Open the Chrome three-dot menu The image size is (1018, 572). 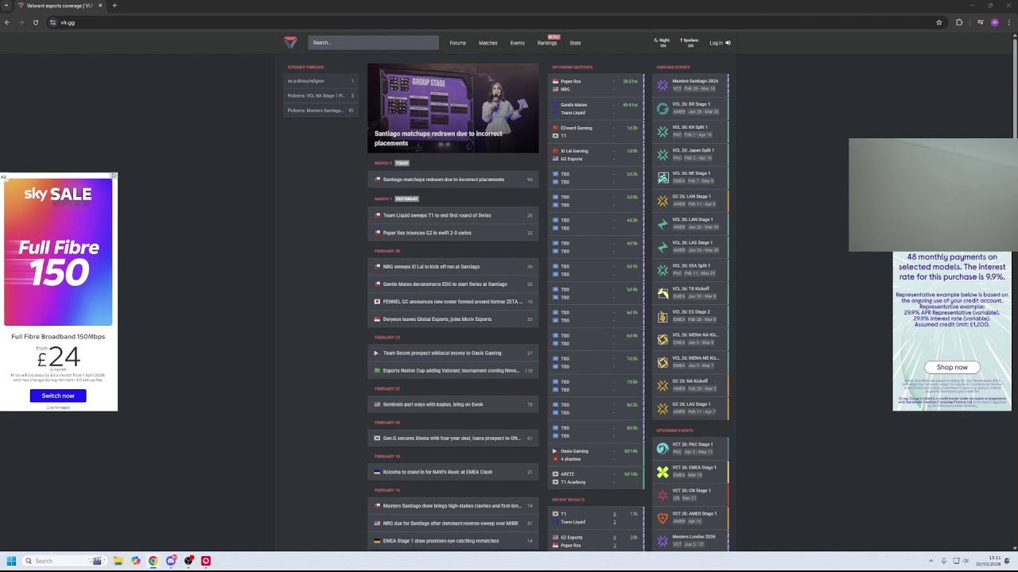click(1010, 22)
